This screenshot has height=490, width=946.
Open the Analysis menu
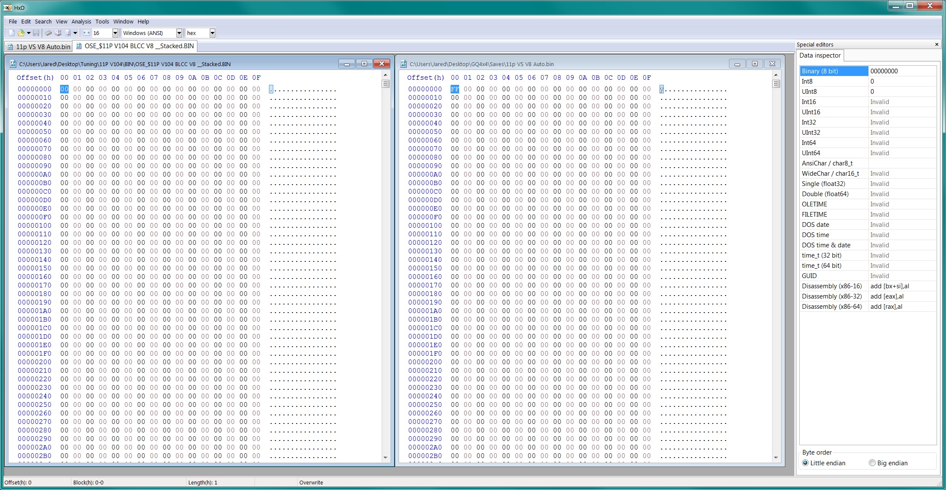point(81,21)
